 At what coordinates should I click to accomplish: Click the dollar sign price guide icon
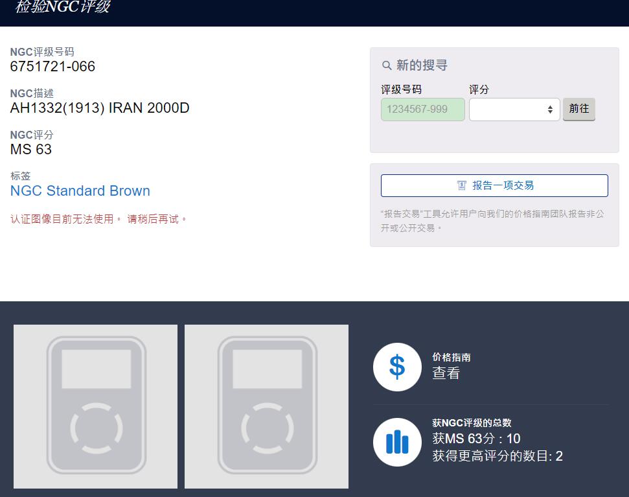(x=397, y=367)
